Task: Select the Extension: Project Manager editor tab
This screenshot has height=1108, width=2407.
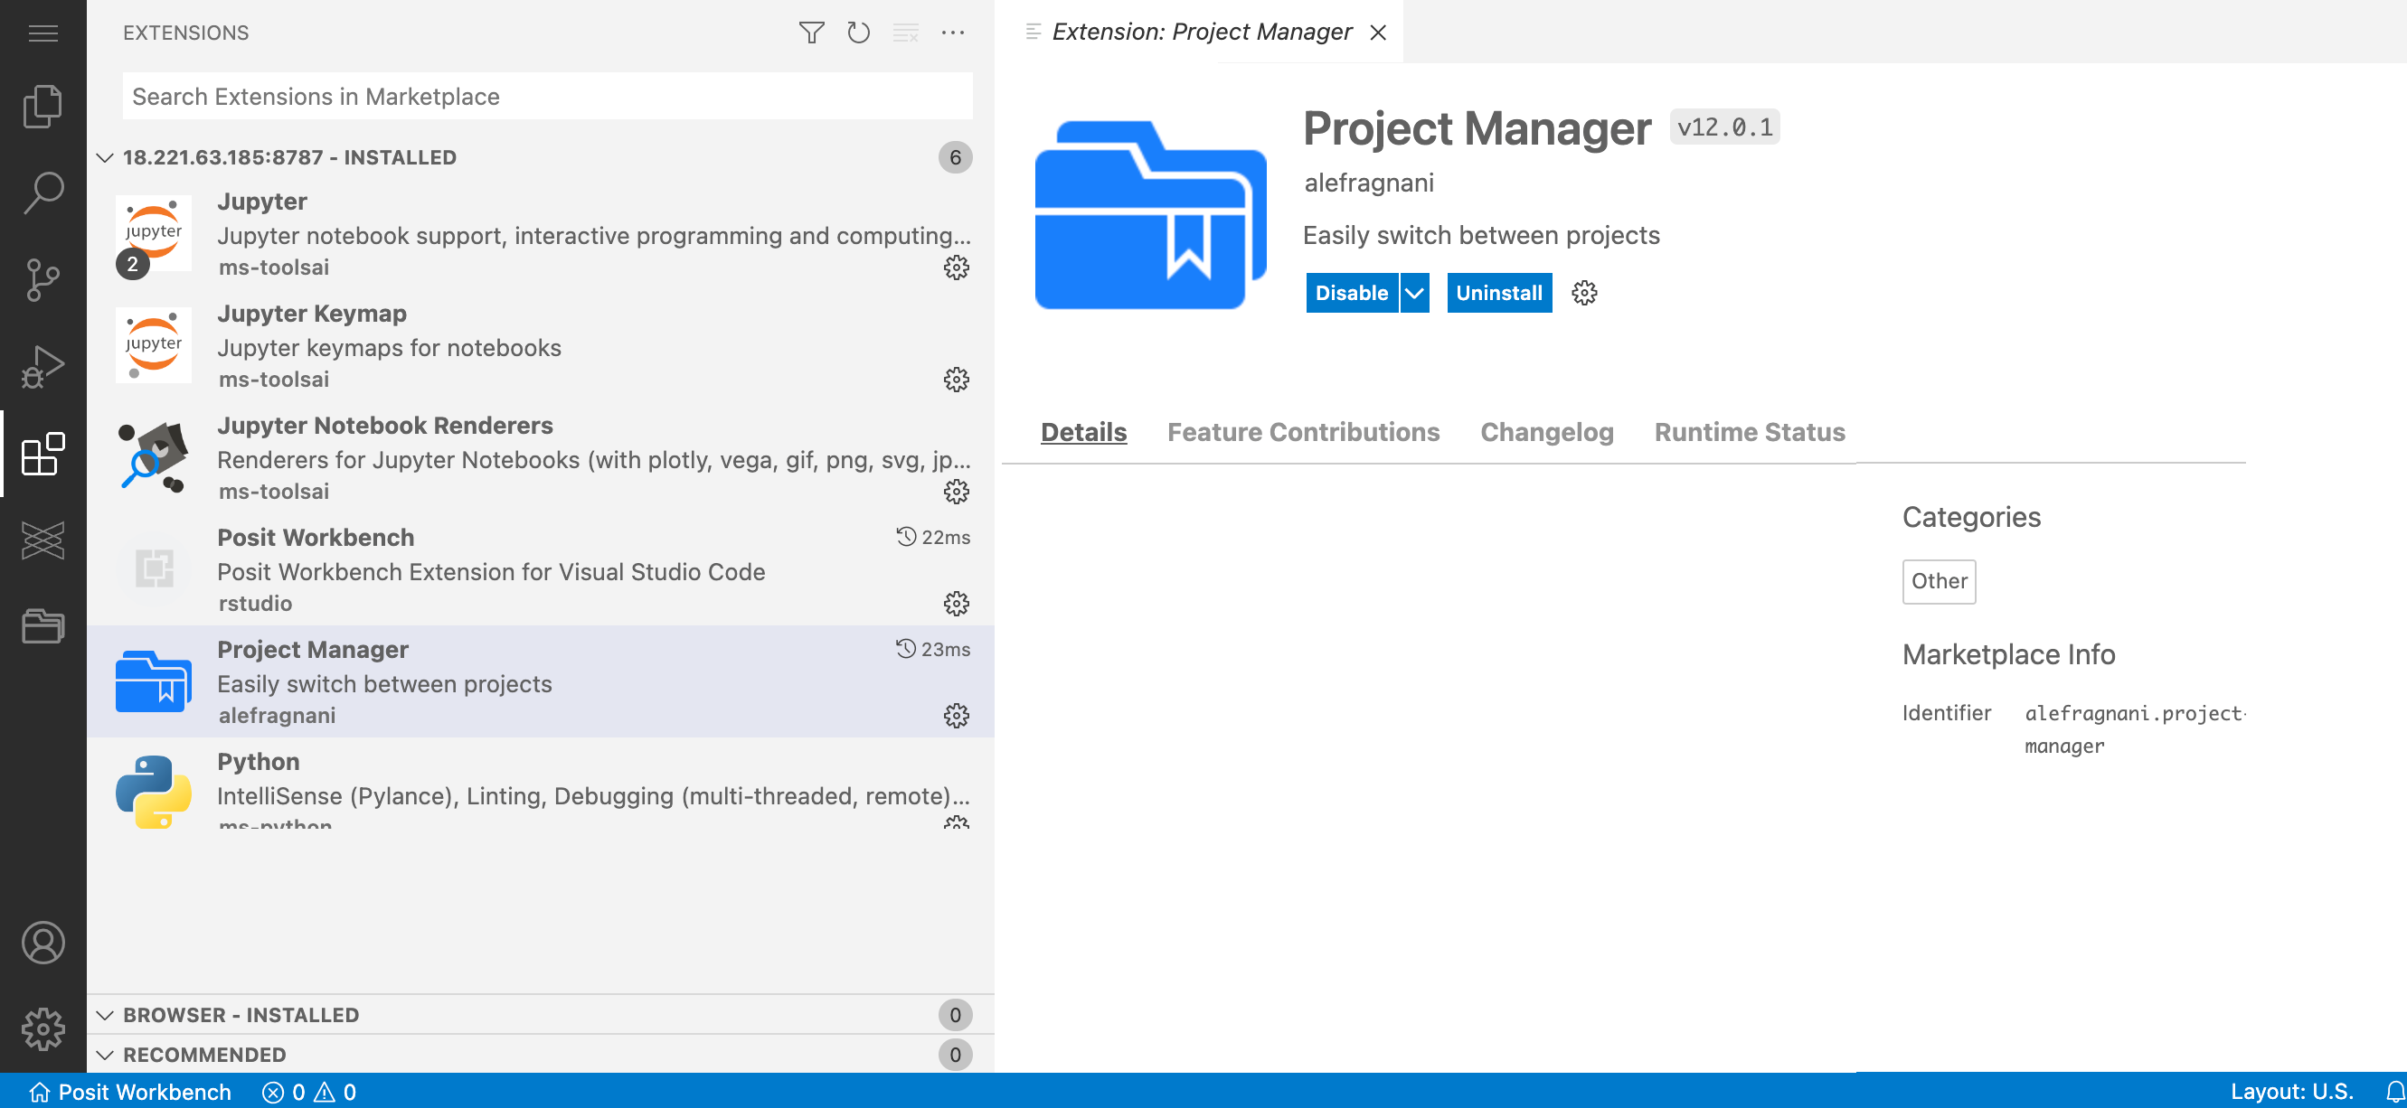Action: 1201,32
